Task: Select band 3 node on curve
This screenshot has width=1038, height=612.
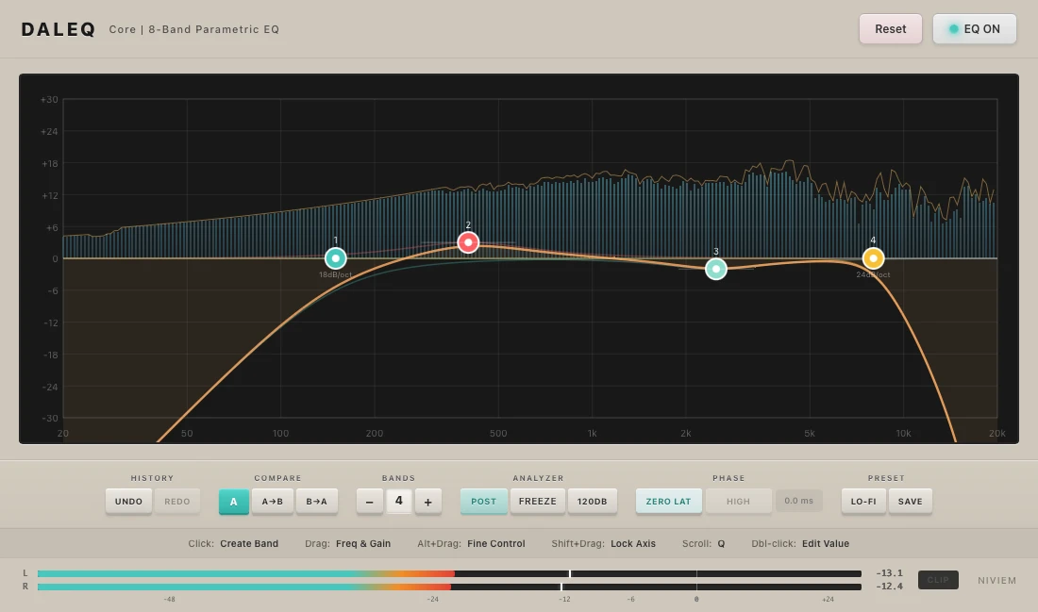Action: point(716,269)
